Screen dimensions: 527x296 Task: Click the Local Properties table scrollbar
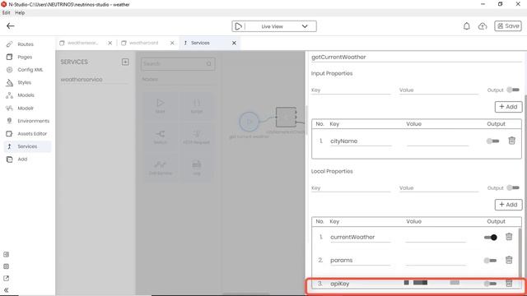(520, 252)
